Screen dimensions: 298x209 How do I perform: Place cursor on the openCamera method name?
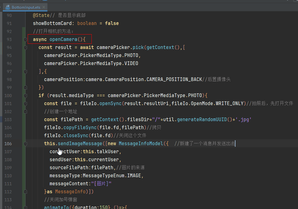click(x=63, y=39)
